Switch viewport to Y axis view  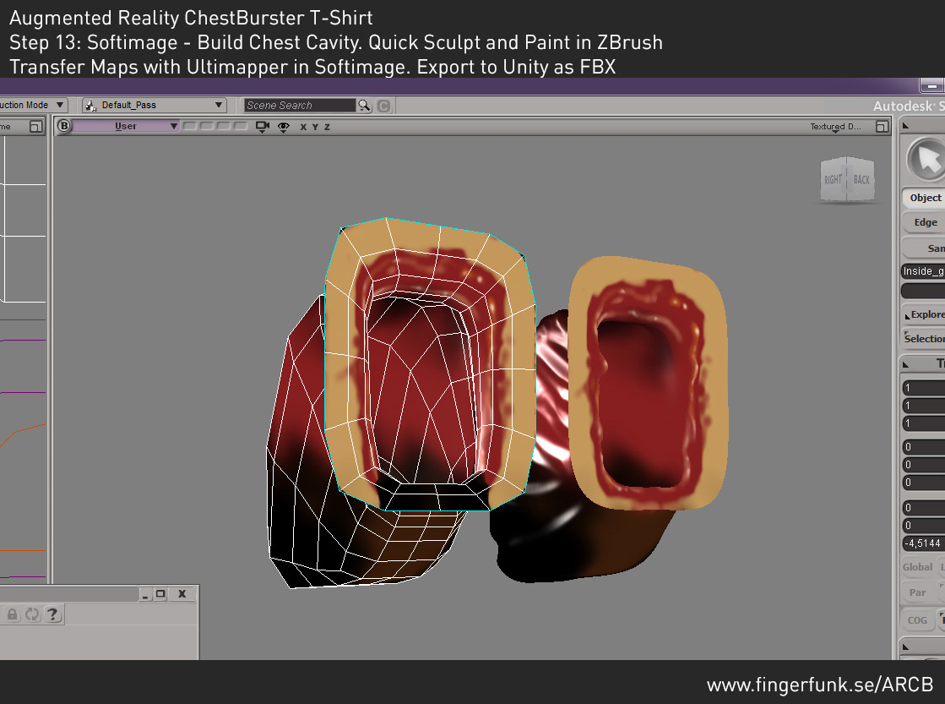[315, 128]
